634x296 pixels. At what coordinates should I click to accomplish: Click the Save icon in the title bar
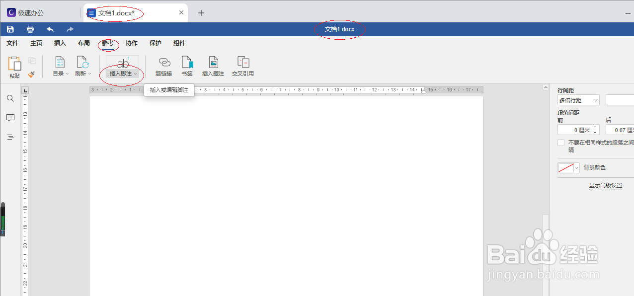[x=10, y=29]
